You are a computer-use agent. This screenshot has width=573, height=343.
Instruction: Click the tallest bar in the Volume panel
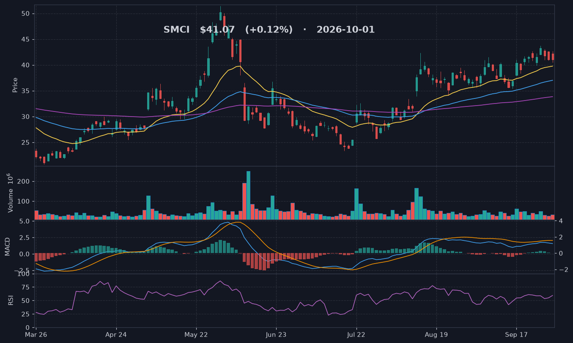pyautogui.click(x=248, y=195)
